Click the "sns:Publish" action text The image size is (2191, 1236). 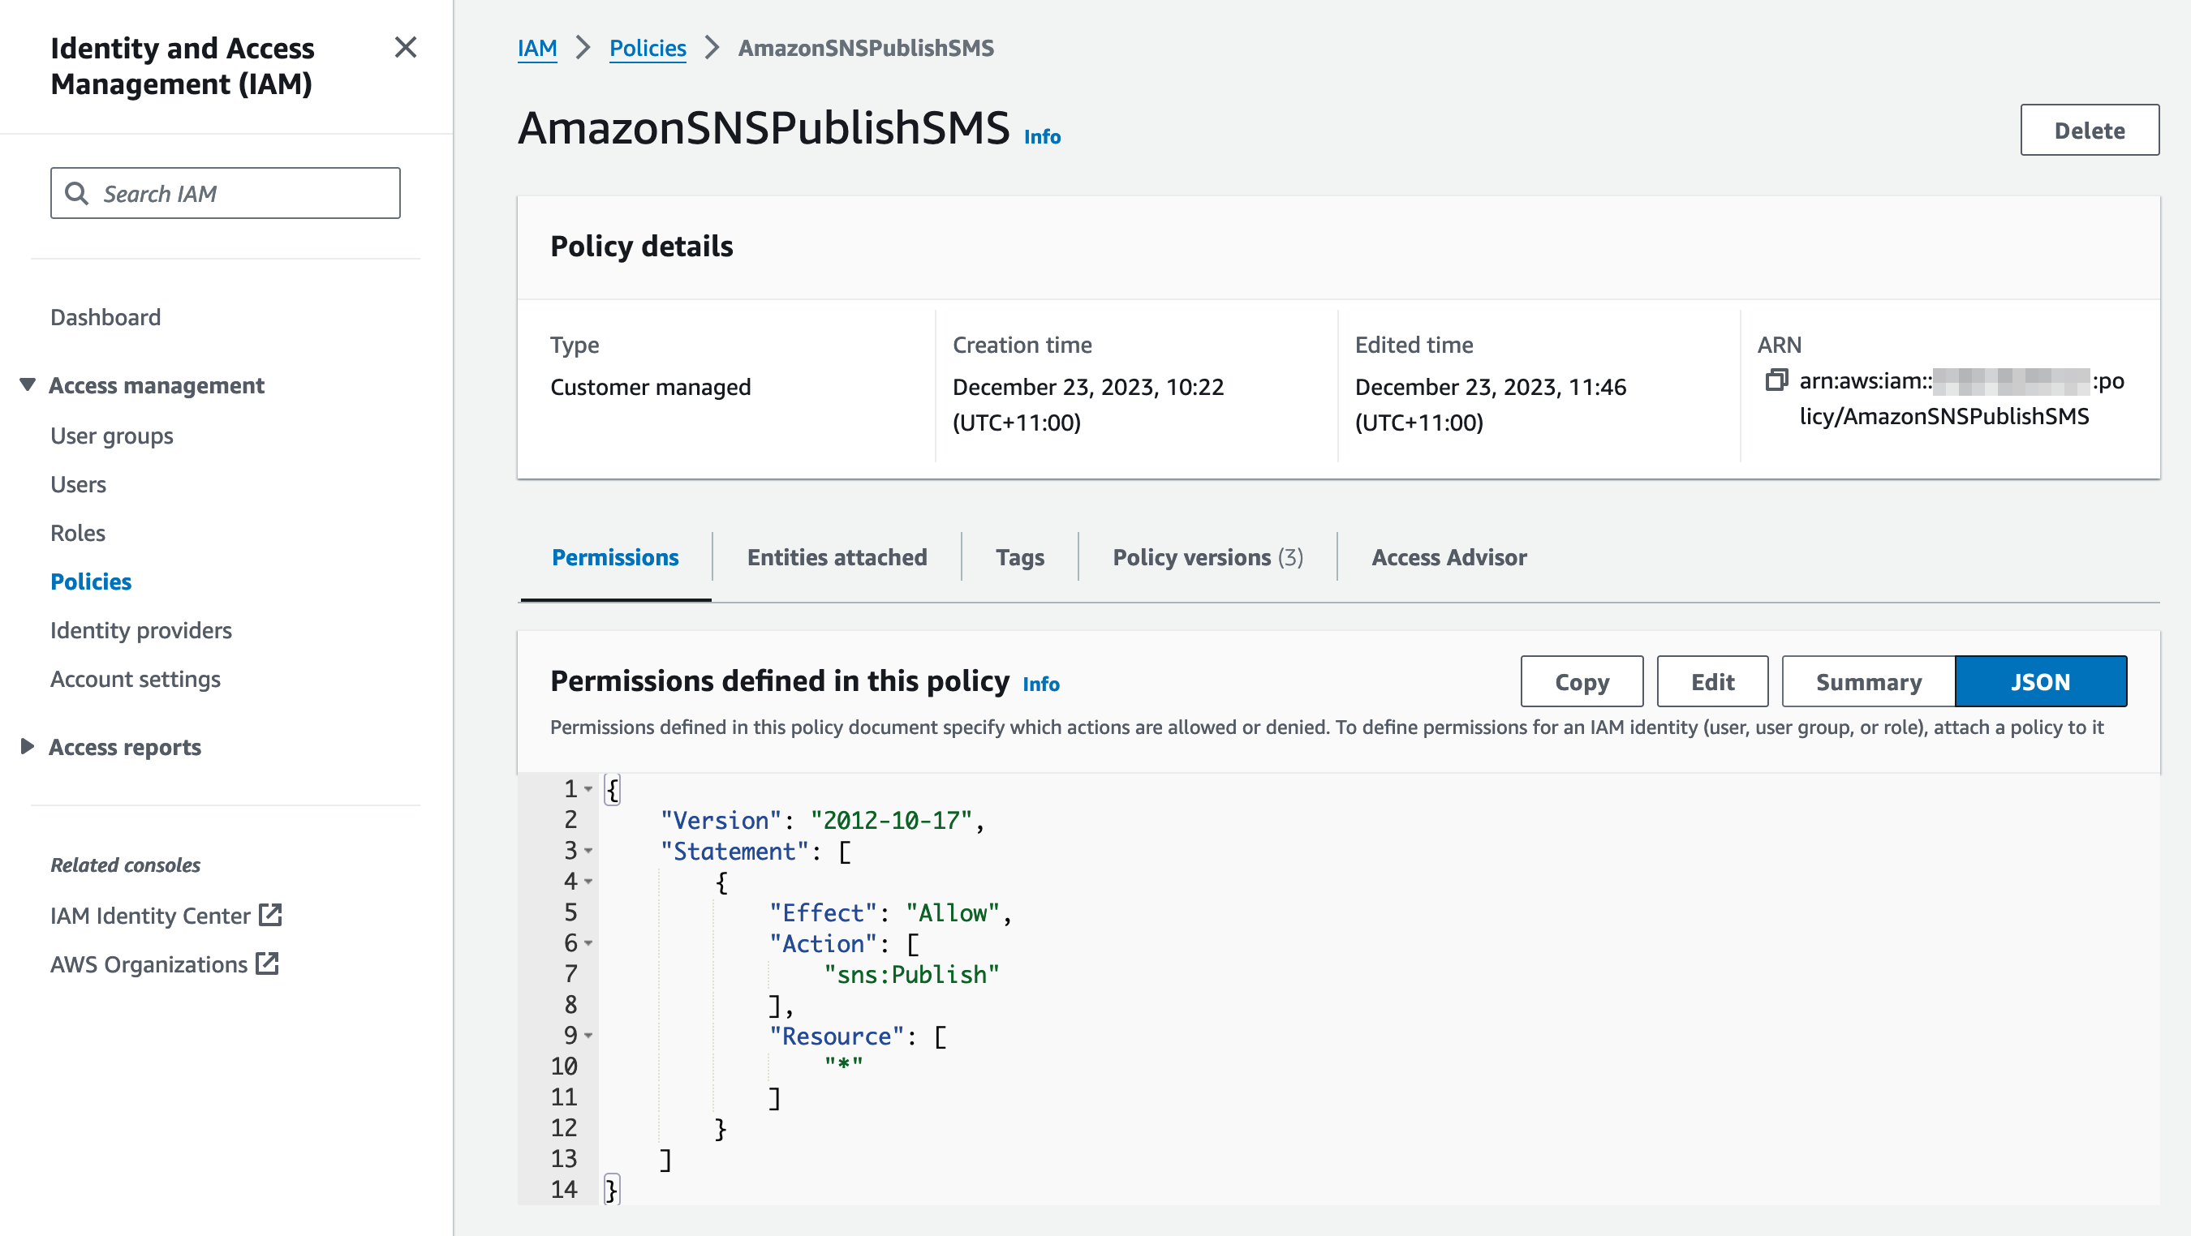[911, 974]
